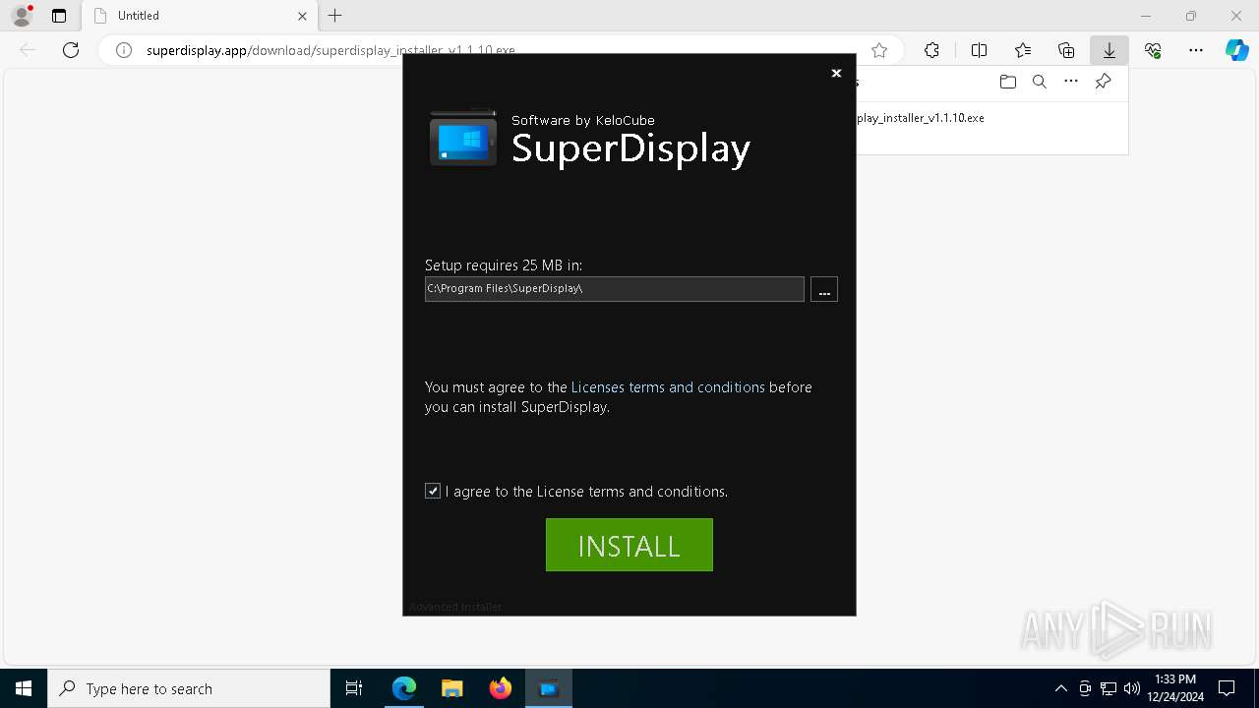Open Edge Collections icon
1259x708 pixels.
[x=1066, y=50]
